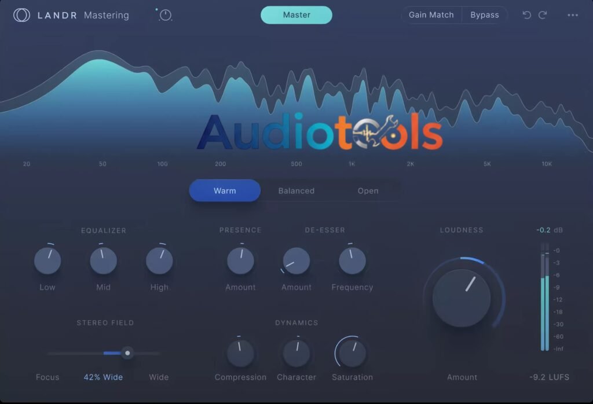Click the De-Esser Frequency knob
Image resolution: width=593 pixels, height=404 pixels.
click(352, 261)
